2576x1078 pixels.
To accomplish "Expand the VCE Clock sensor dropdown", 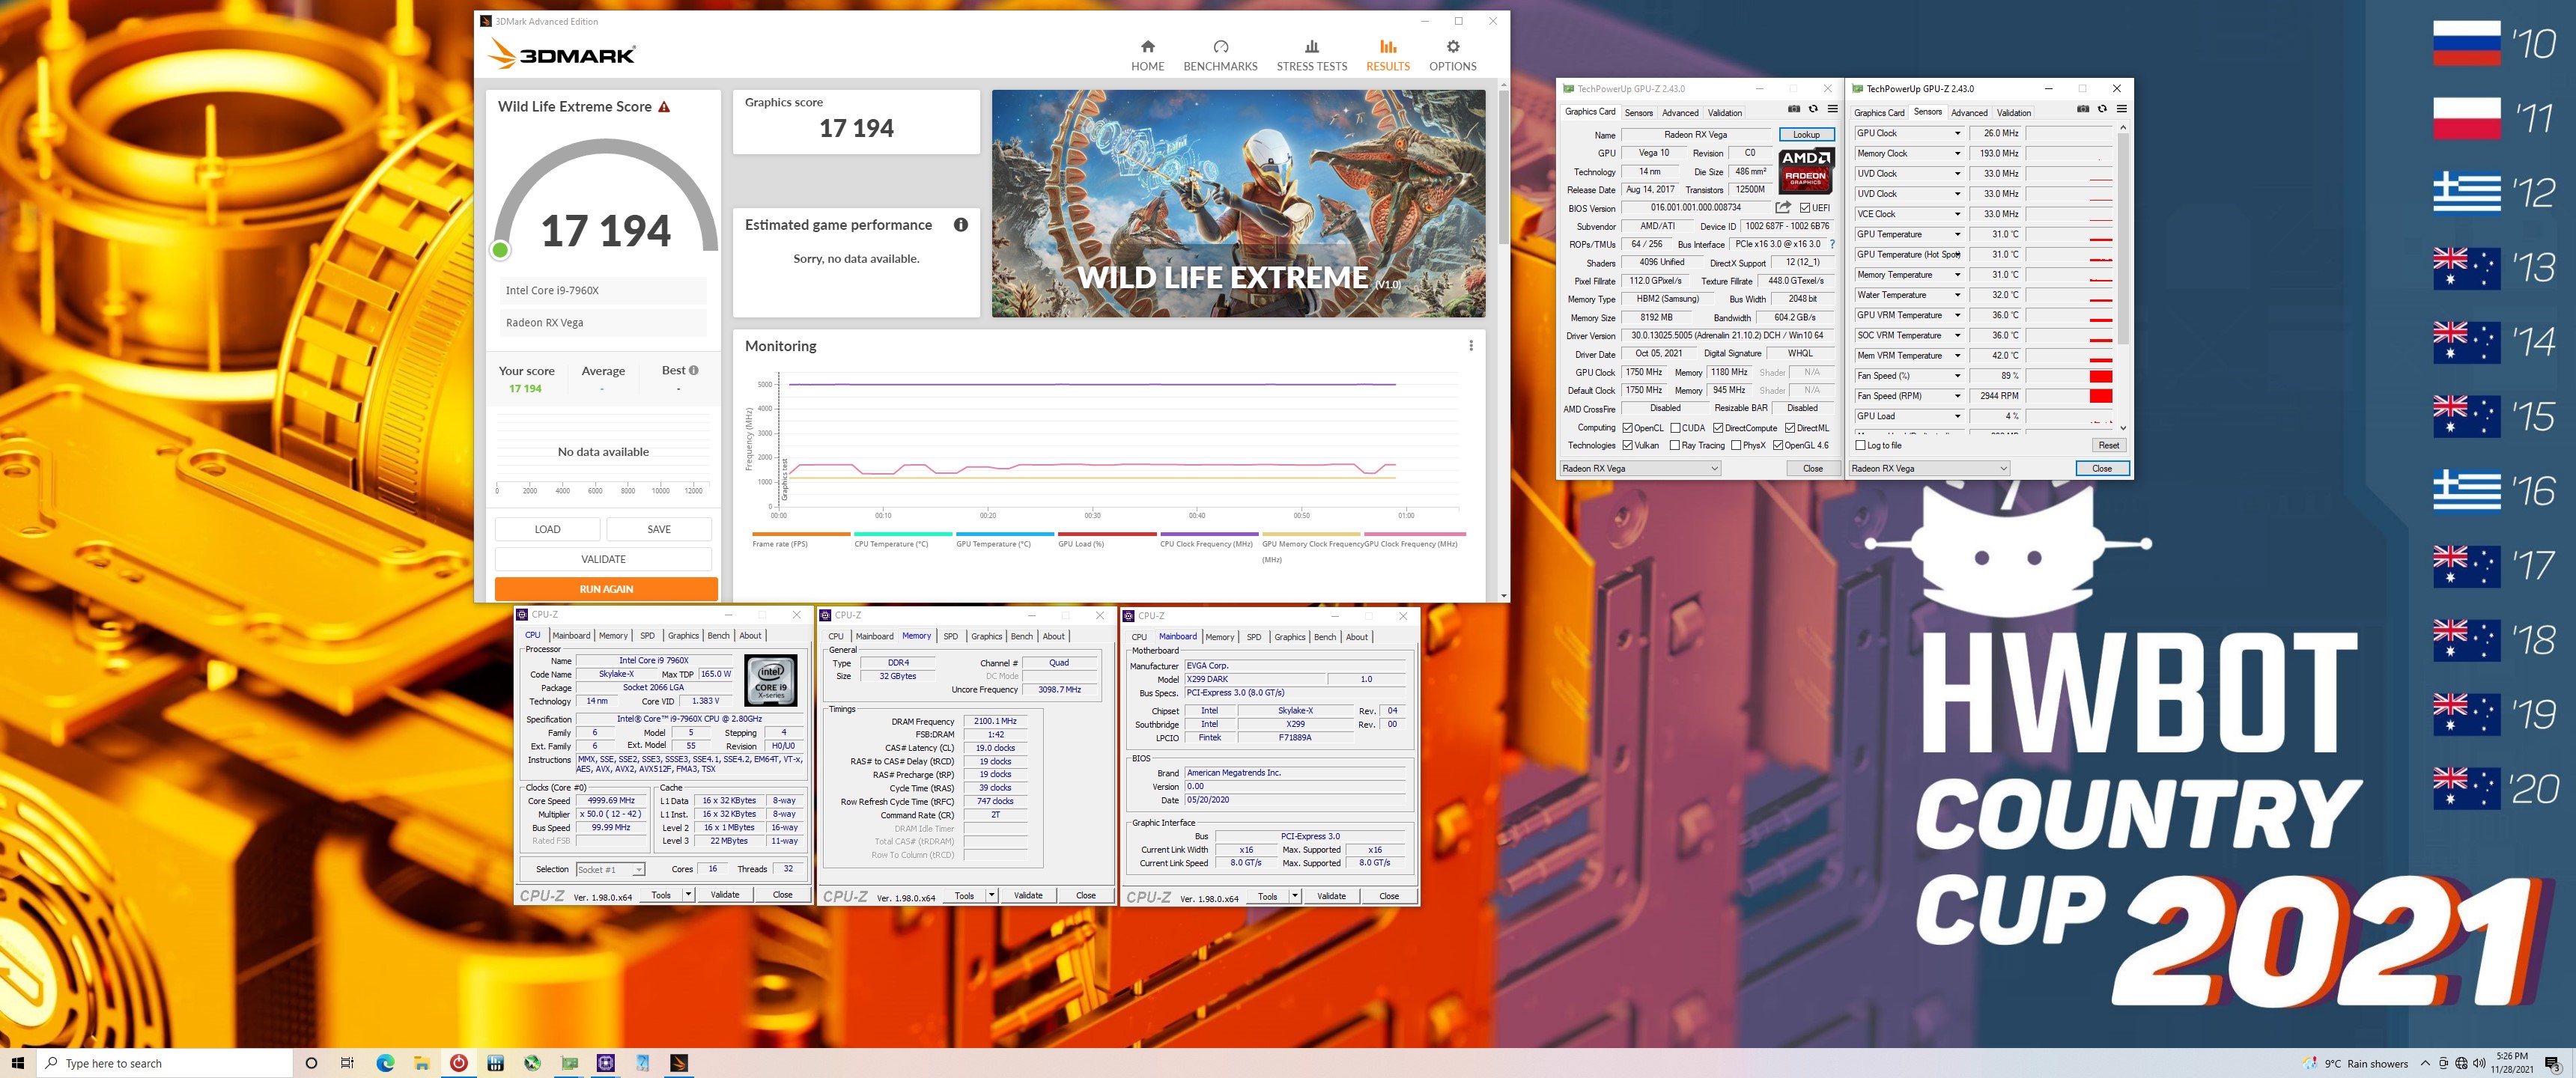I will coord(1958,214).
